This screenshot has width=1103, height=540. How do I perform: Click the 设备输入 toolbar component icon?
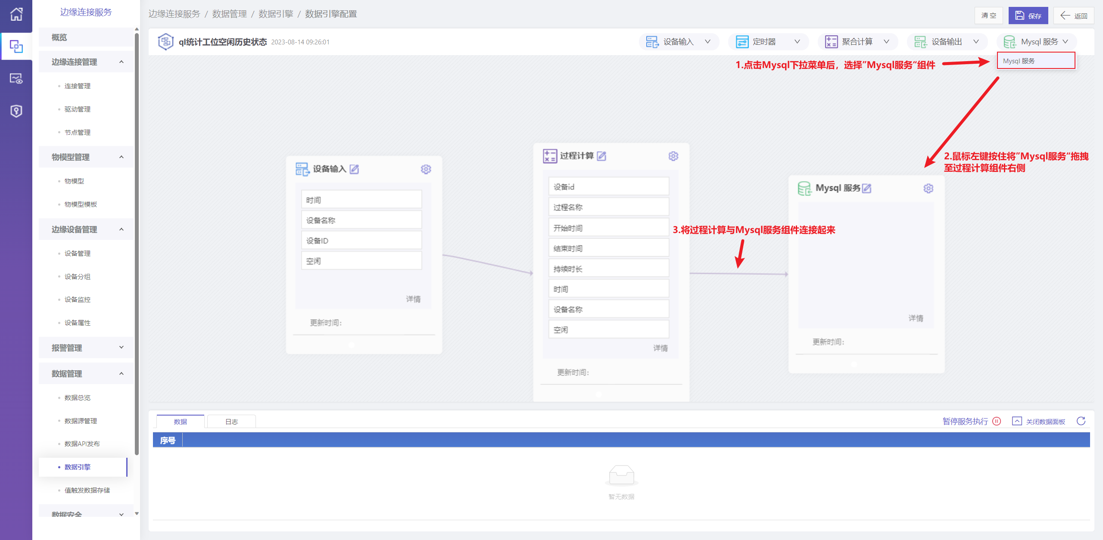(652, 42)
